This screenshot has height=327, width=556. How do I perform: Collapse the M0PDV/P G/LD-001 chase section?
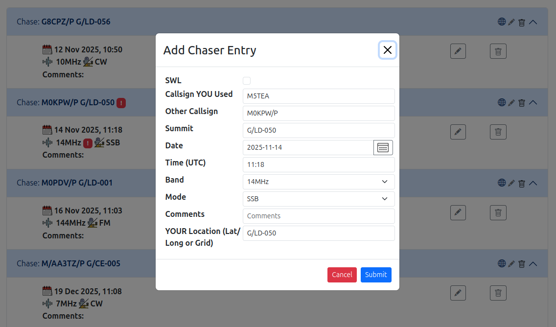[533, 183]
